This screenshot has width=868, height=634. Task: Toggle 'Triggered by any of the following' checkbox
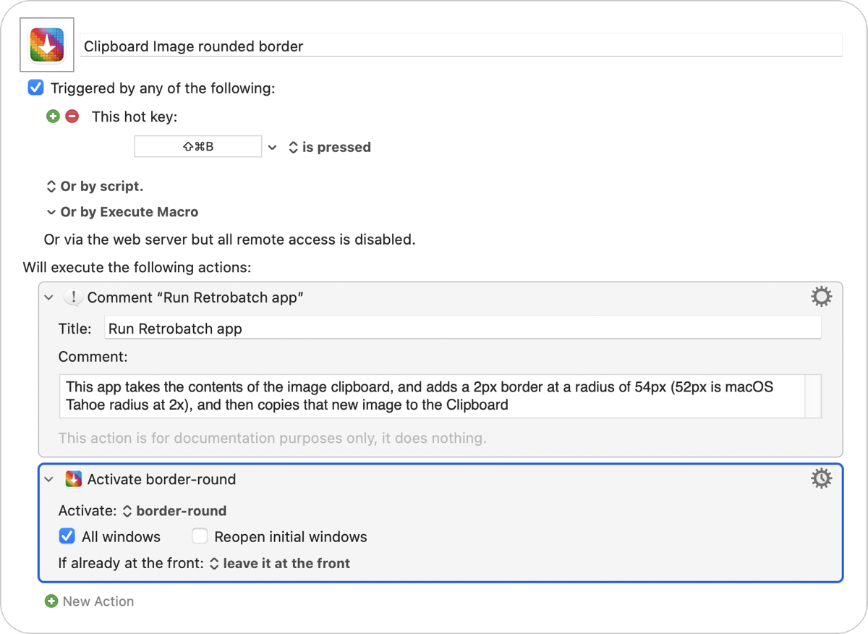pyautogui.click(x=35, y=87)
